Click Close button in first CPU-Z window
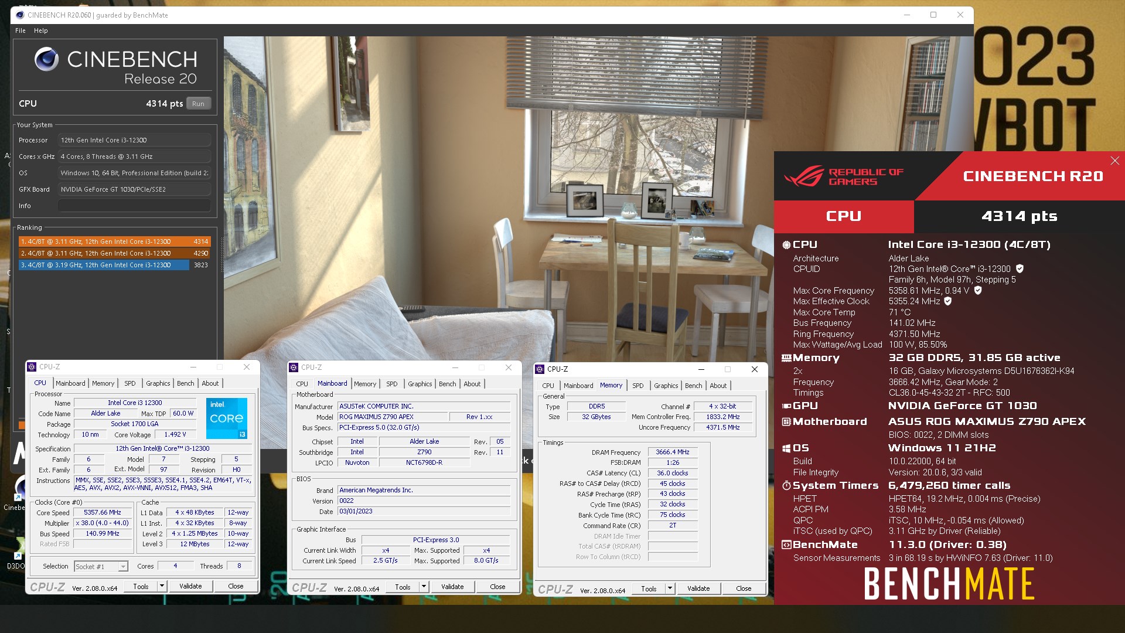The width and height of the screenshot is (1125, 633). [x=236, y=586]
